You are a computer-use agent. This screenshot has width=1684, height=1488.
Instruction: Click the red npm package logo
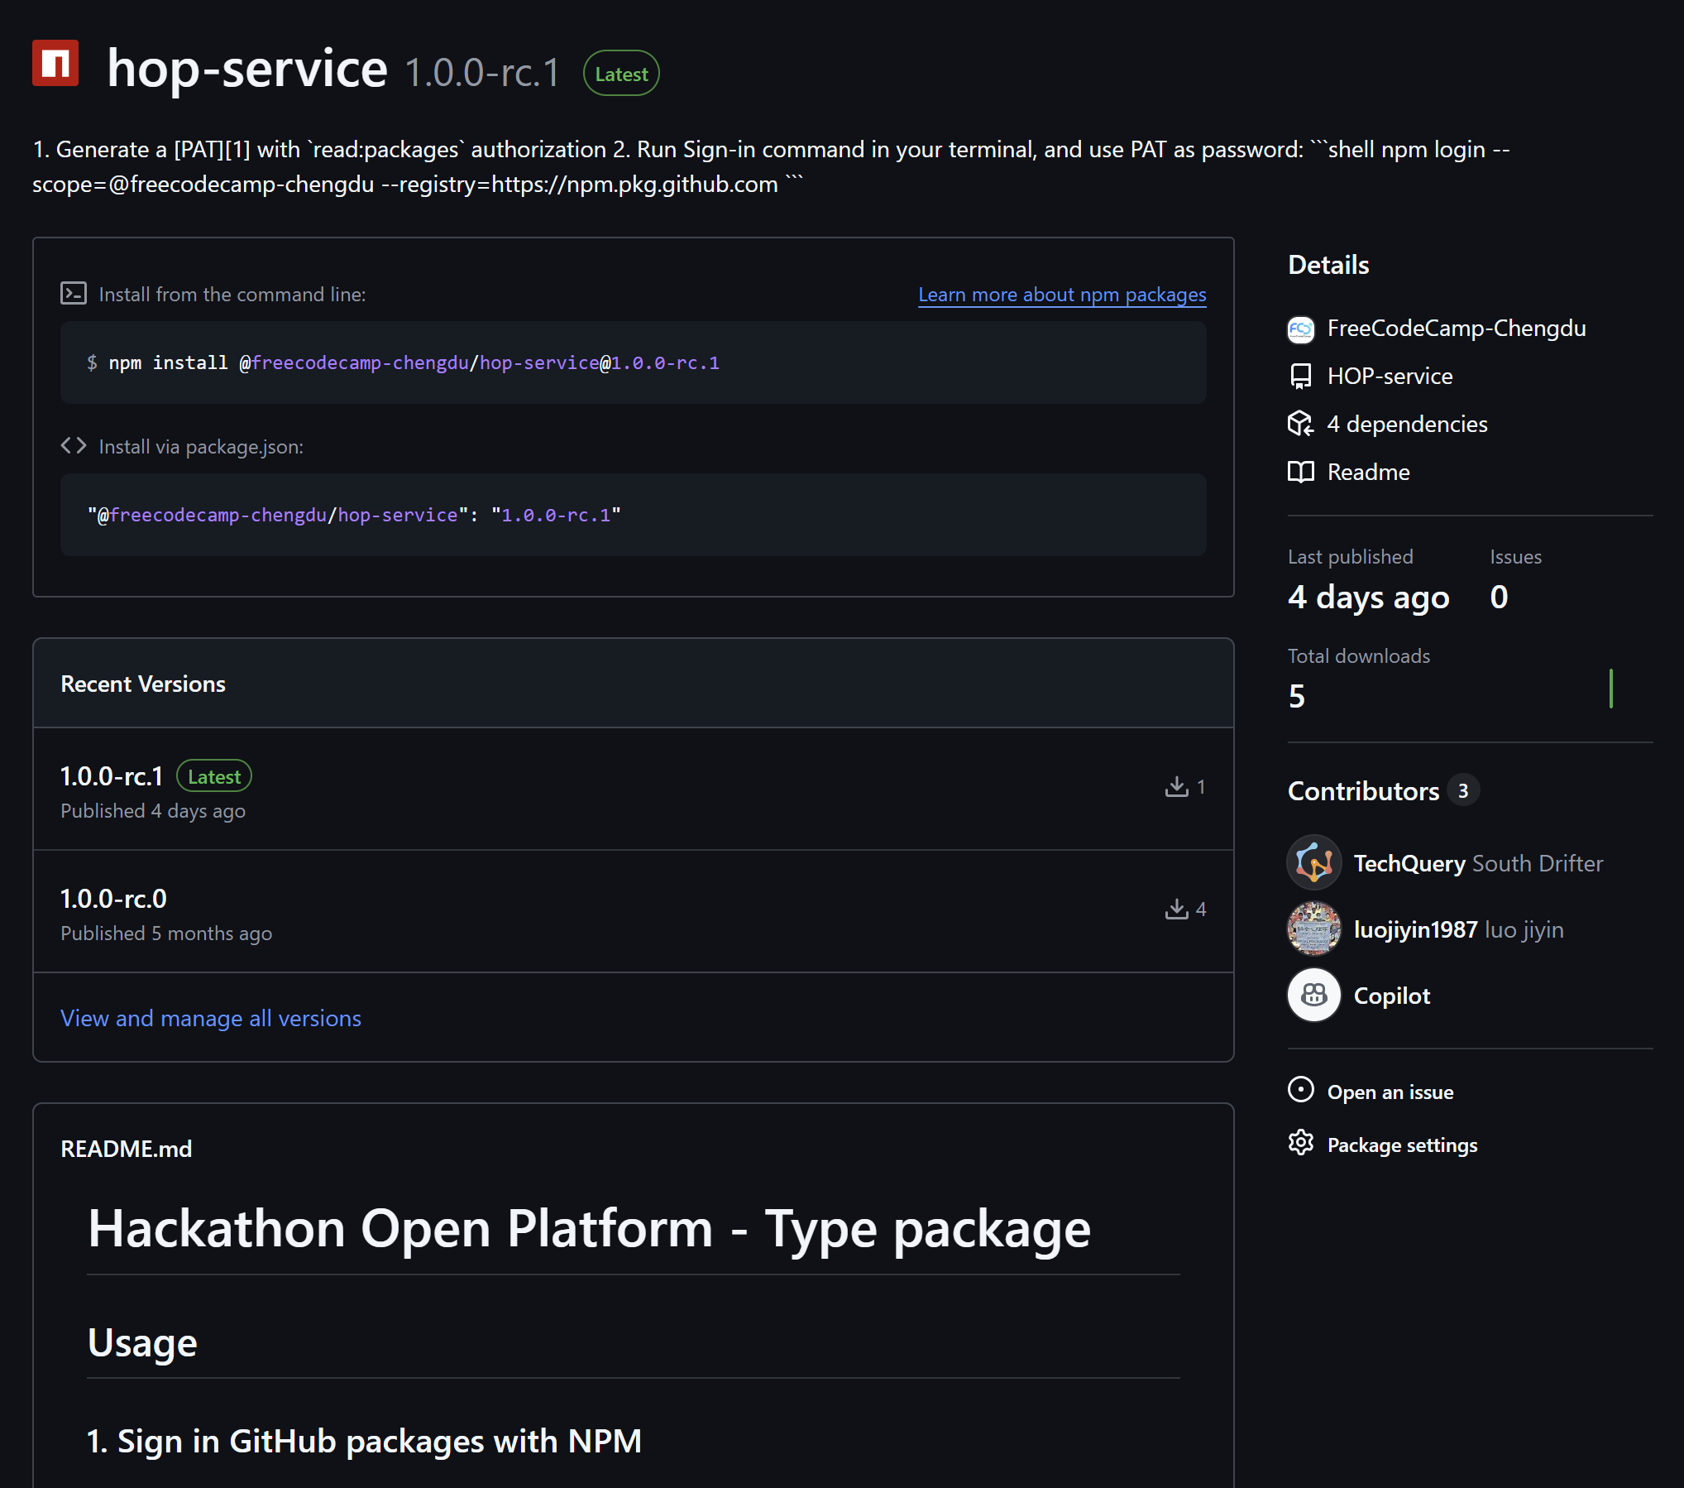[x=55, y=63]
